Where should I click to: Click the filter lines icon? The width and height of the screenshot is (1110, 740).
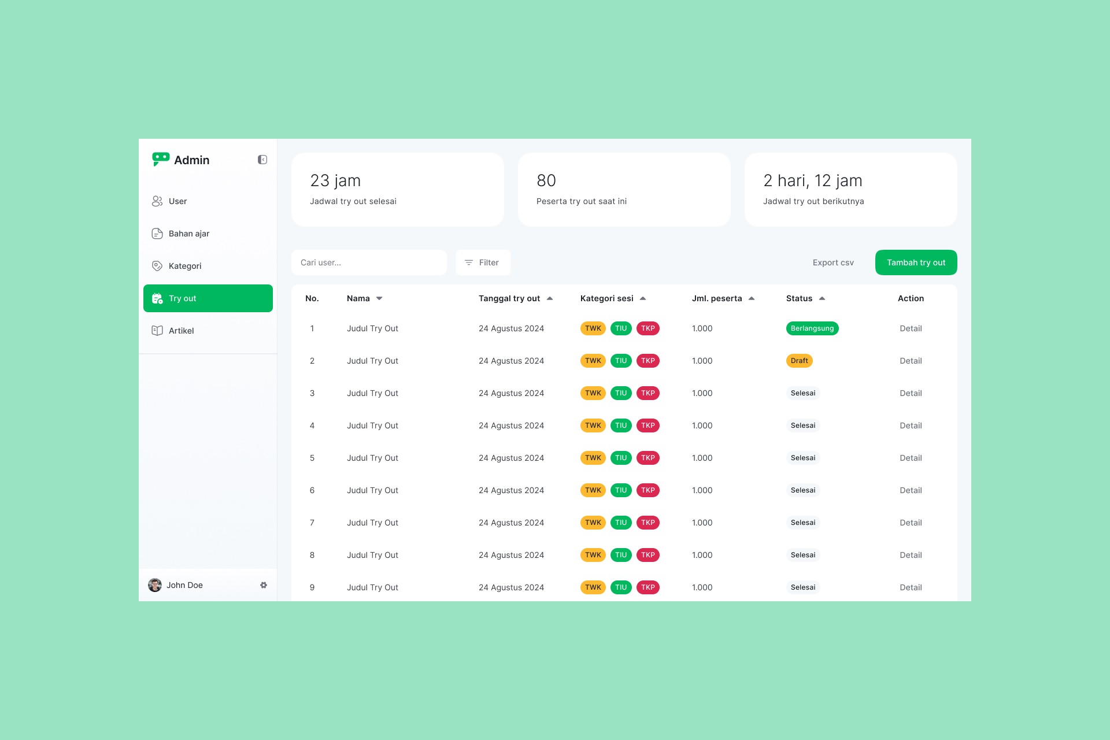tap(469, 262)
